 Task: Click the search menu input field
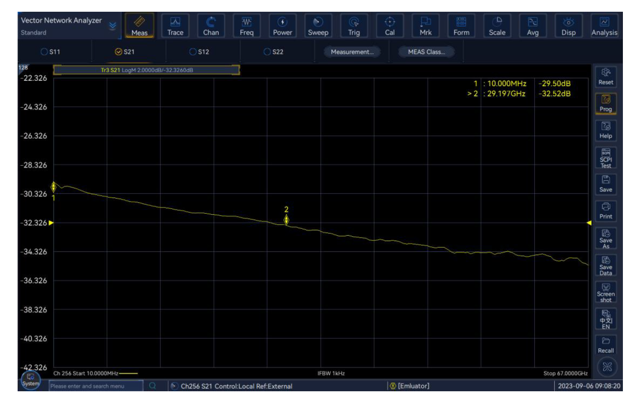96,386
